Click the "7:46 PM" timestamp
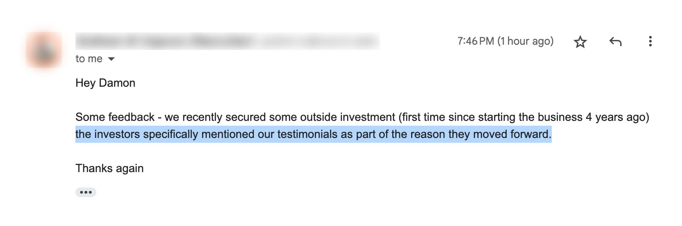Image resolution: width=682 pixels, height=226 pixels. pyautogui.click(x=476, y=42)
